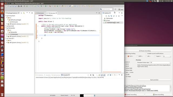The width and height of the screenshot is (173, 97).
Task: Open the Javadoc tab
Action: click(48, 75)
